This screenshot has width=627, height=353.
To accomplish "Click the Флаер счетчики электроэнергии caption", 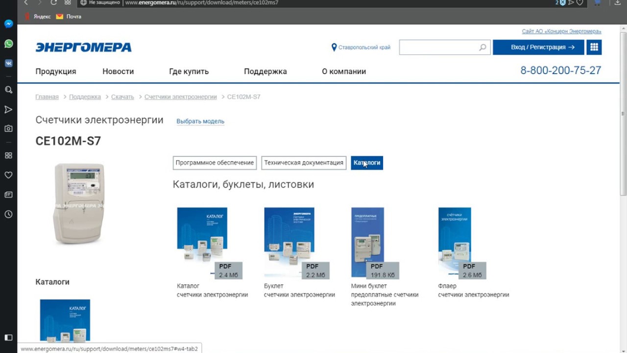I will click(x=473, y=290).
